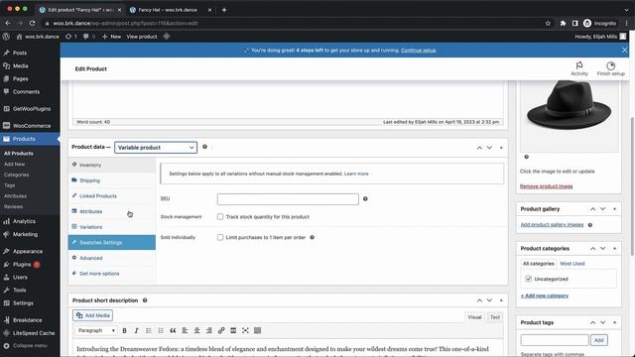Open WooCommerce in the admin sidebar

30,126
